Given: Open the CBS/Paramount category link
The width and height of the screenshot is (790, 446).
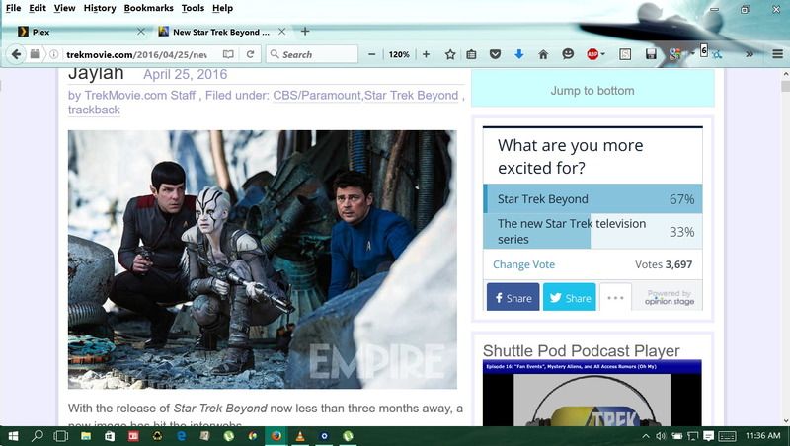Looking at the screenshot, I should [x=317, y=95].
